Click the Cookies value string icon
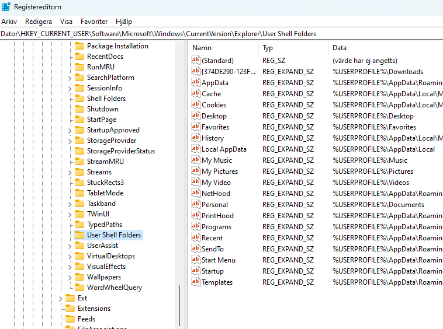Image resolution: width=443 pixels, height=329 pixels. pyautogui.click(x=196, y=104)
